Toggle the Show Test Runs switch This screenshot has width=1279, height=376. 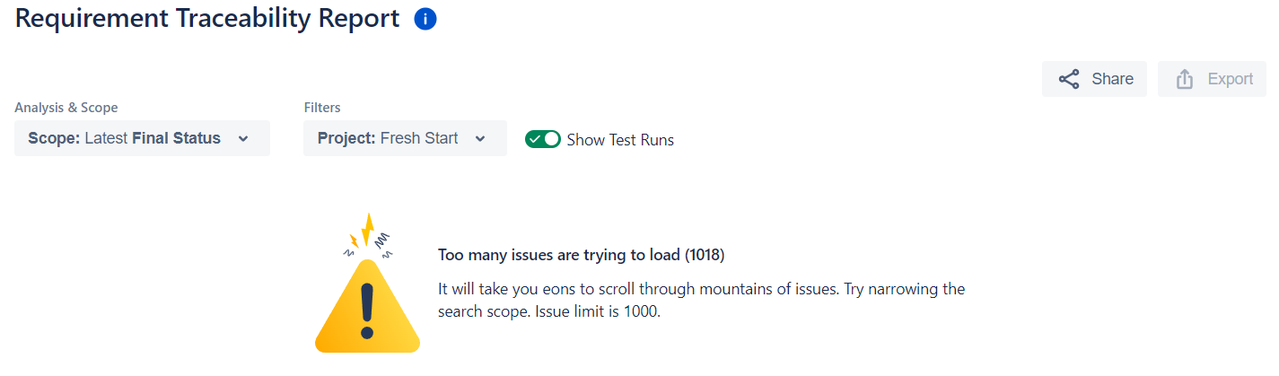pos(543,139)
